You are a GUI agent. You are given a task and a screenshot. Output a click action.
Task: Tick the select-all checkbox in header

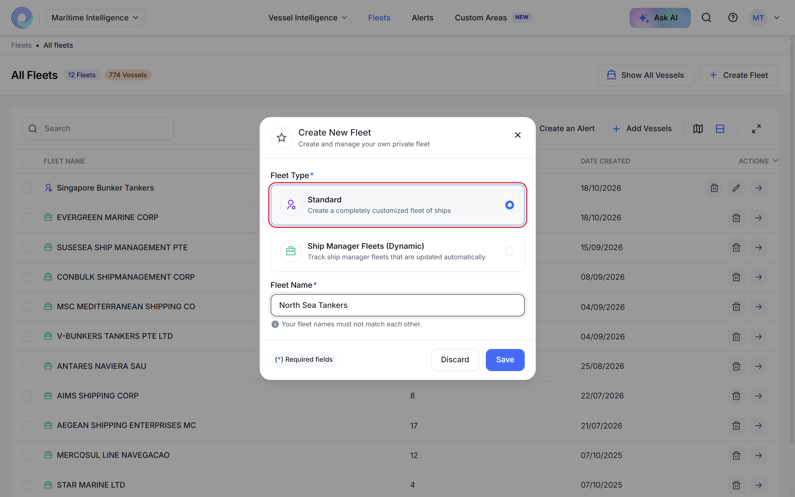click(x=27, y=162)
